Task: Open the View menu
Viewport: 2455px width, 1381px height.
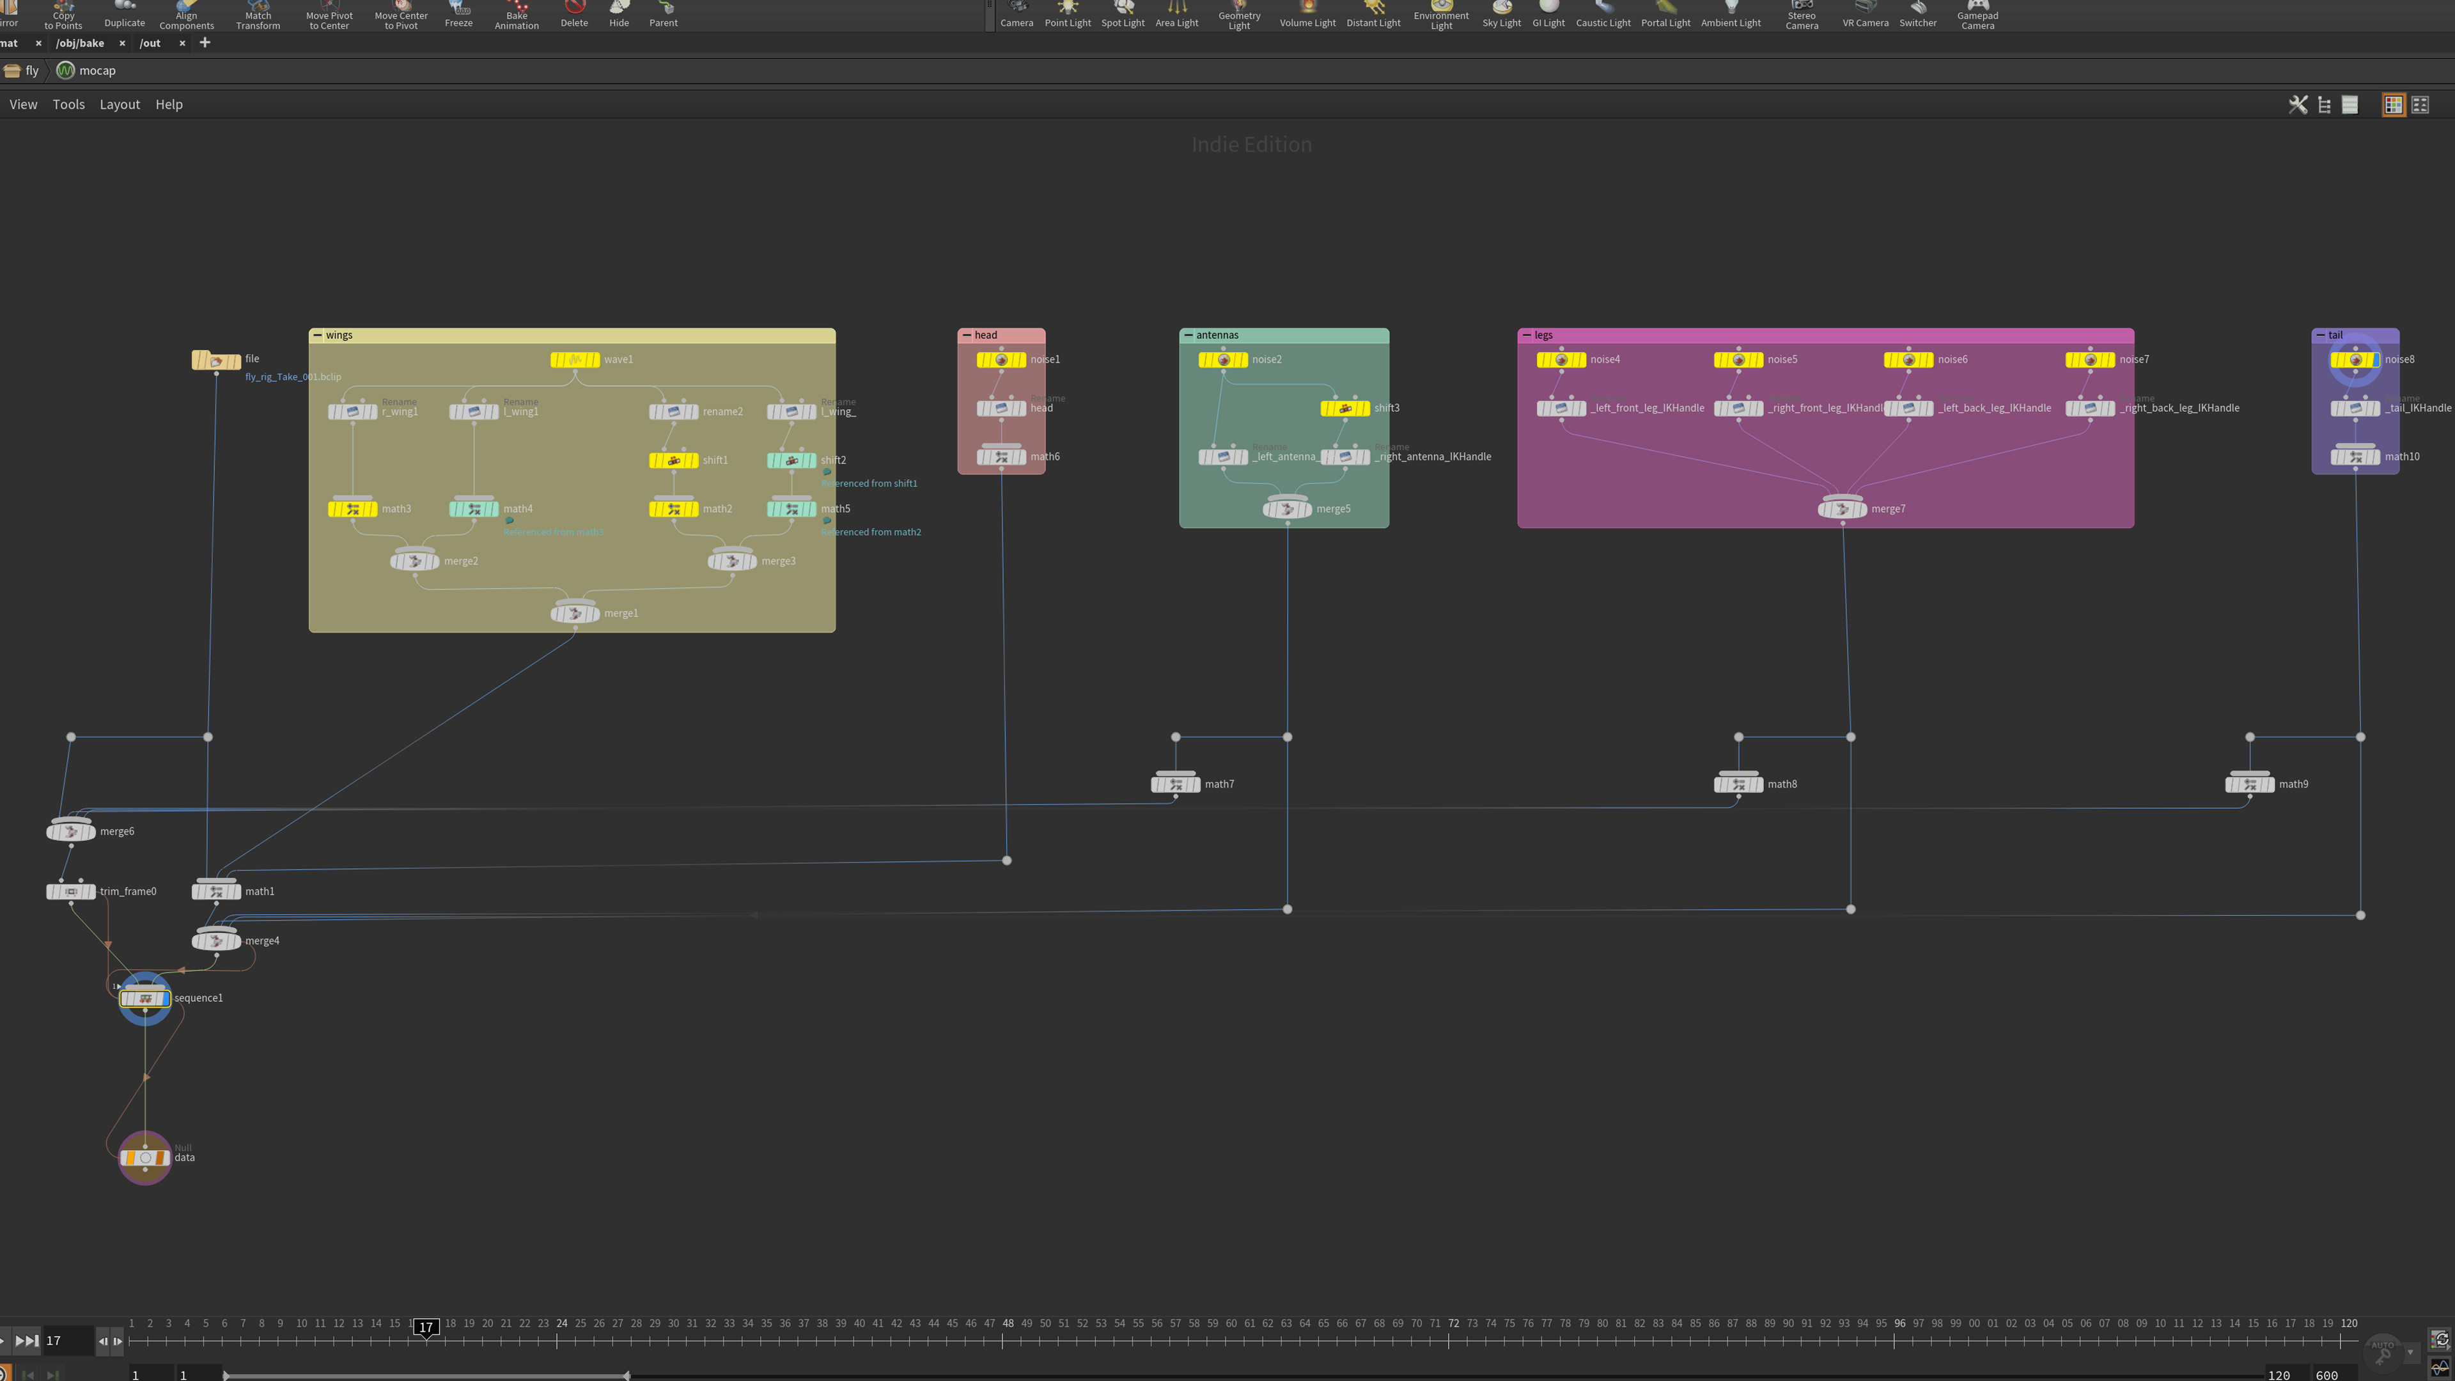Action: (23, 105)
